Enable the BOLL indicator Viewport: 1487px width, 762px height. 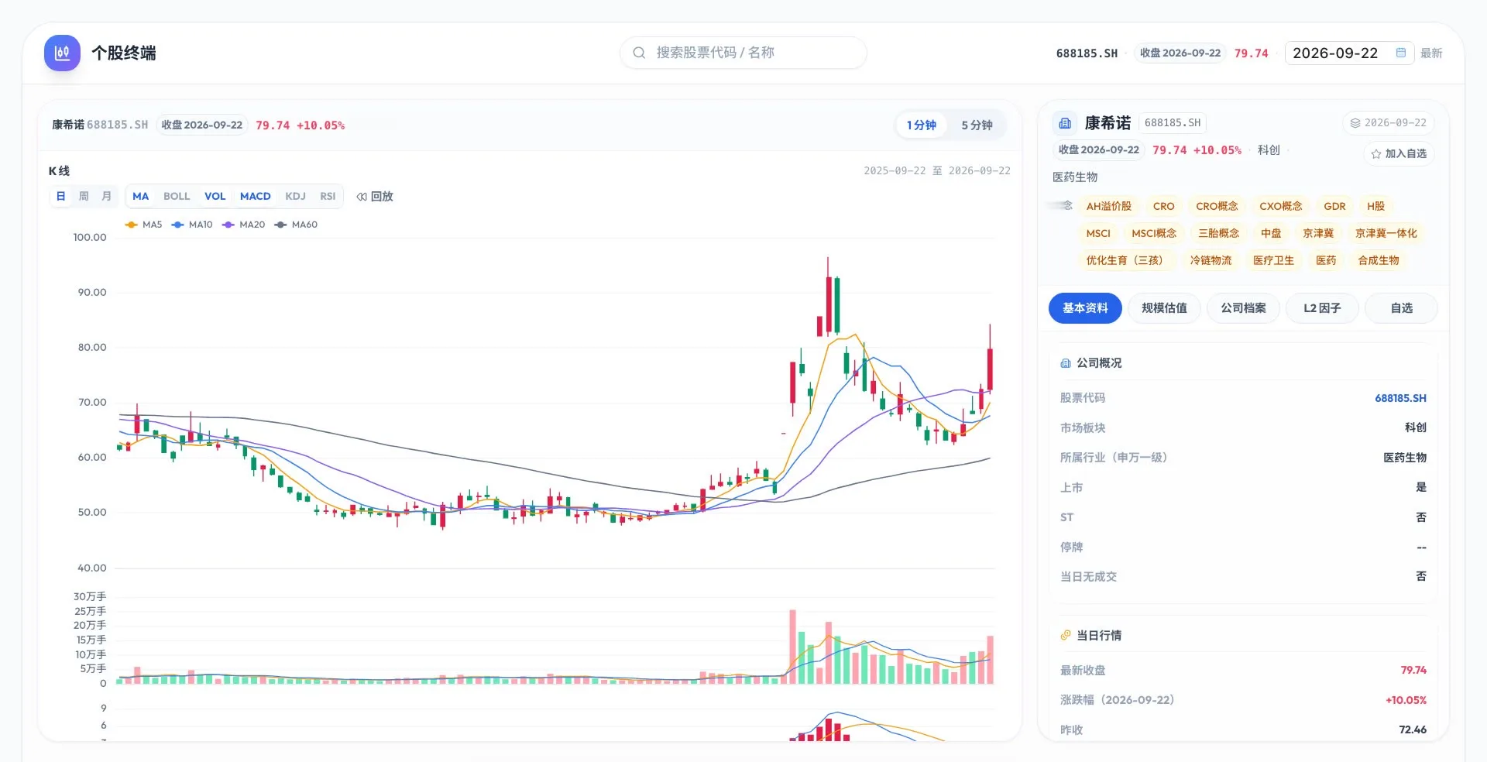[x=177, y=197]
